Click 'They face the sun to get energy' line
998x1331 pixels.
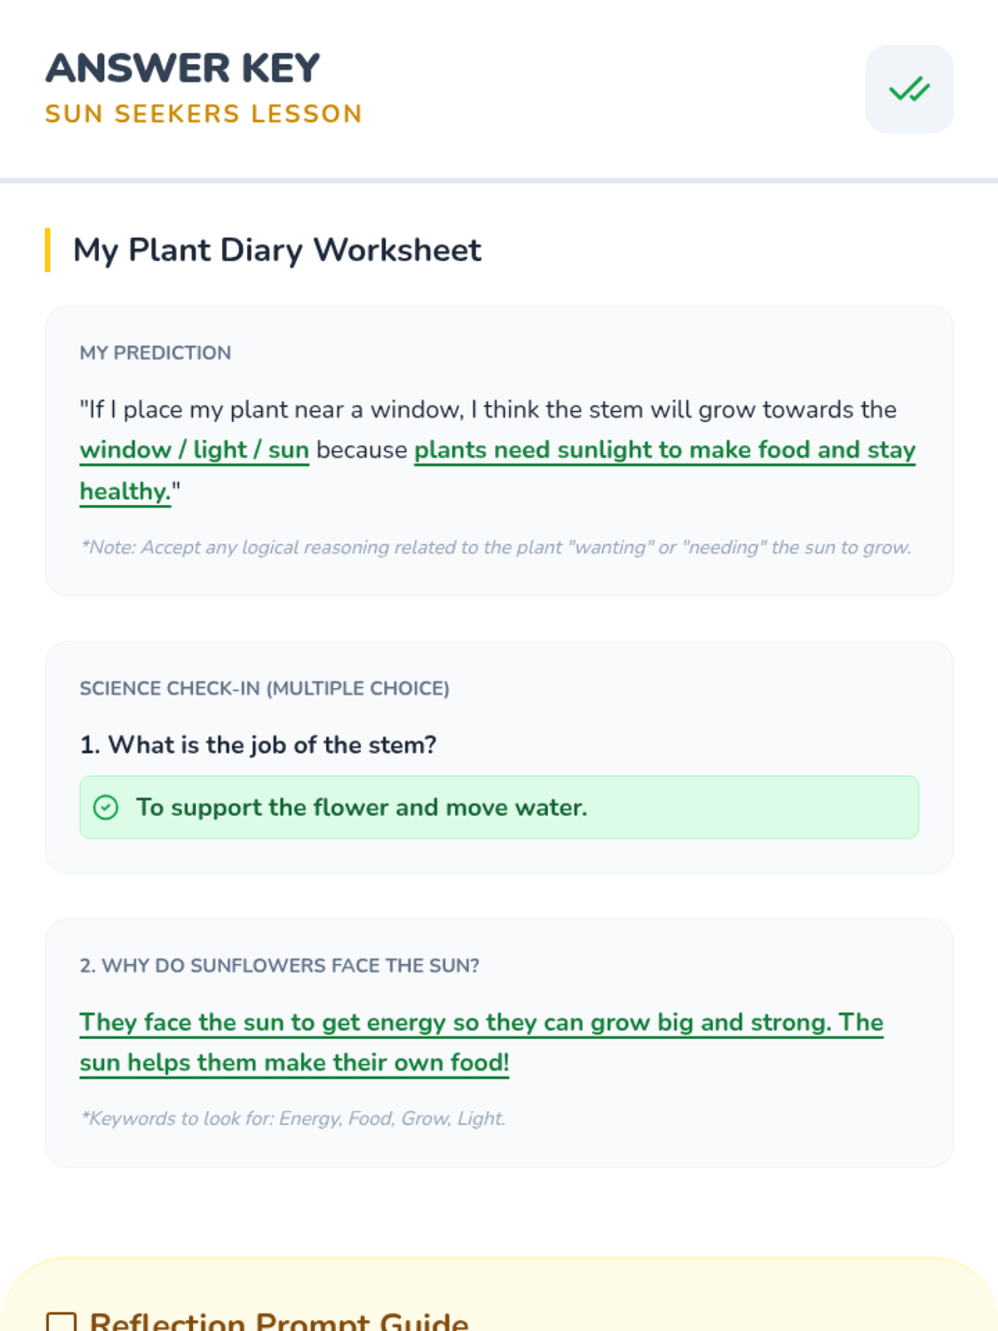coord(481,1022)
